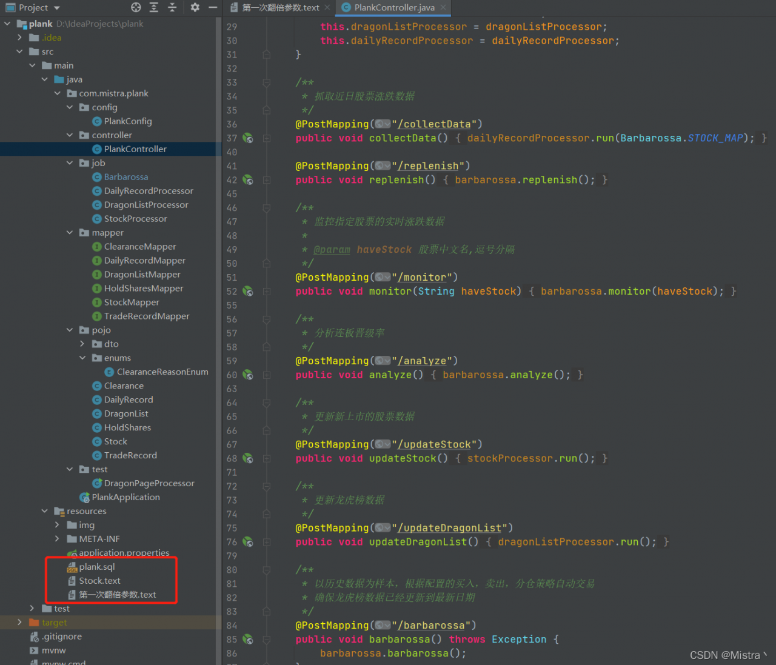Click the endpoint gutter icon on line 60
This screenshot has width=776, height=665.
click(248, 375)
